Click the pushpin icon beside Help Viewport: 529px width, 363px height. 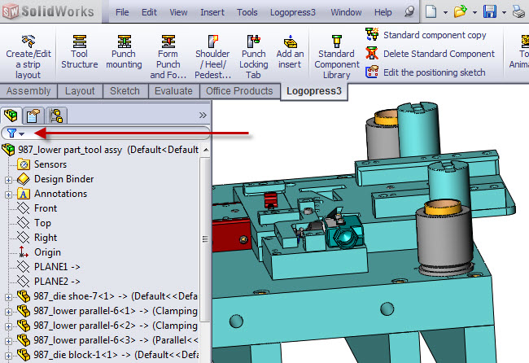(409, 12)
